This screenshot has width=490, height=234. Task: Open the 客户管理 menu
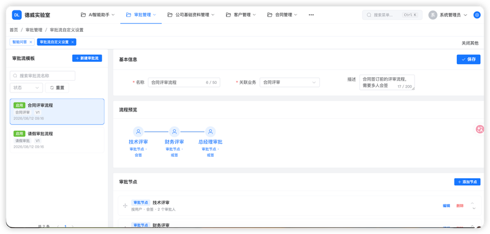point(241,15)
